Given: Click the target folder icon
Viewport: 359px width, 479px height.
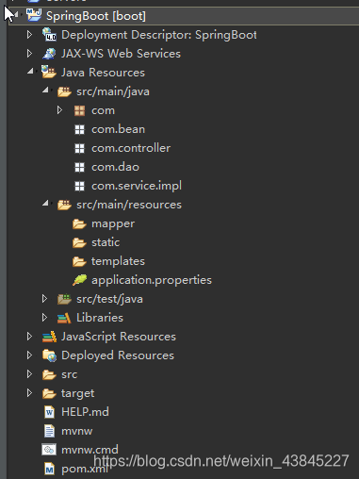Looking at the screenshot, I should click(x=49, y=393).
